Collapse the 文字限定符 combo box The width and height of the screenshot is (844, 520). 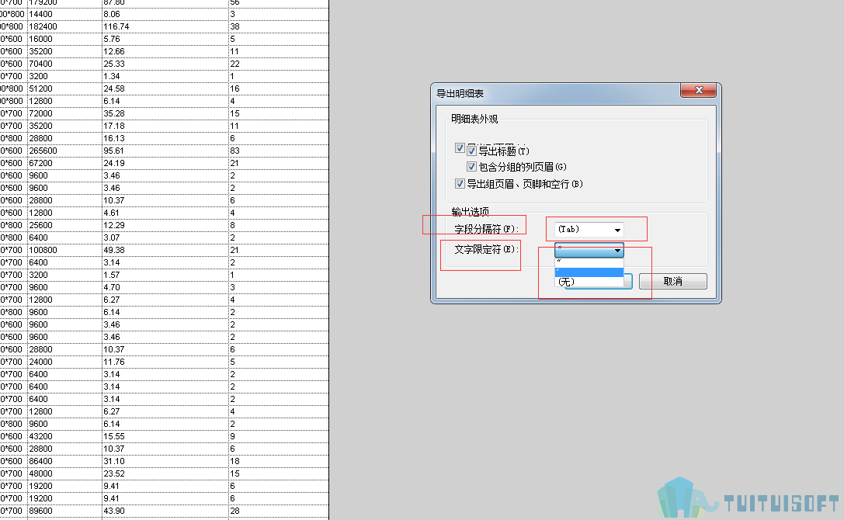click(589, 250)
